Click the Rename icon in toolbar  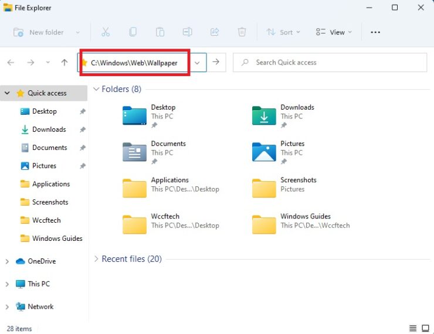[x=188, y=32]
